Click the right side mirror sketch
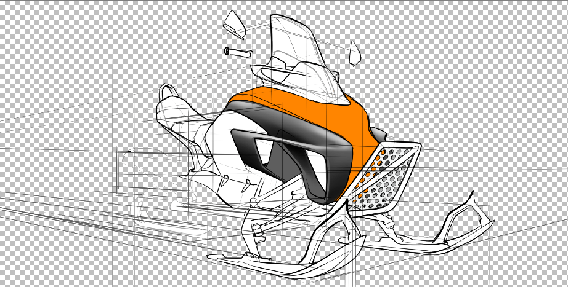This screenshot has width=568, height=287. tap(354, 54)
